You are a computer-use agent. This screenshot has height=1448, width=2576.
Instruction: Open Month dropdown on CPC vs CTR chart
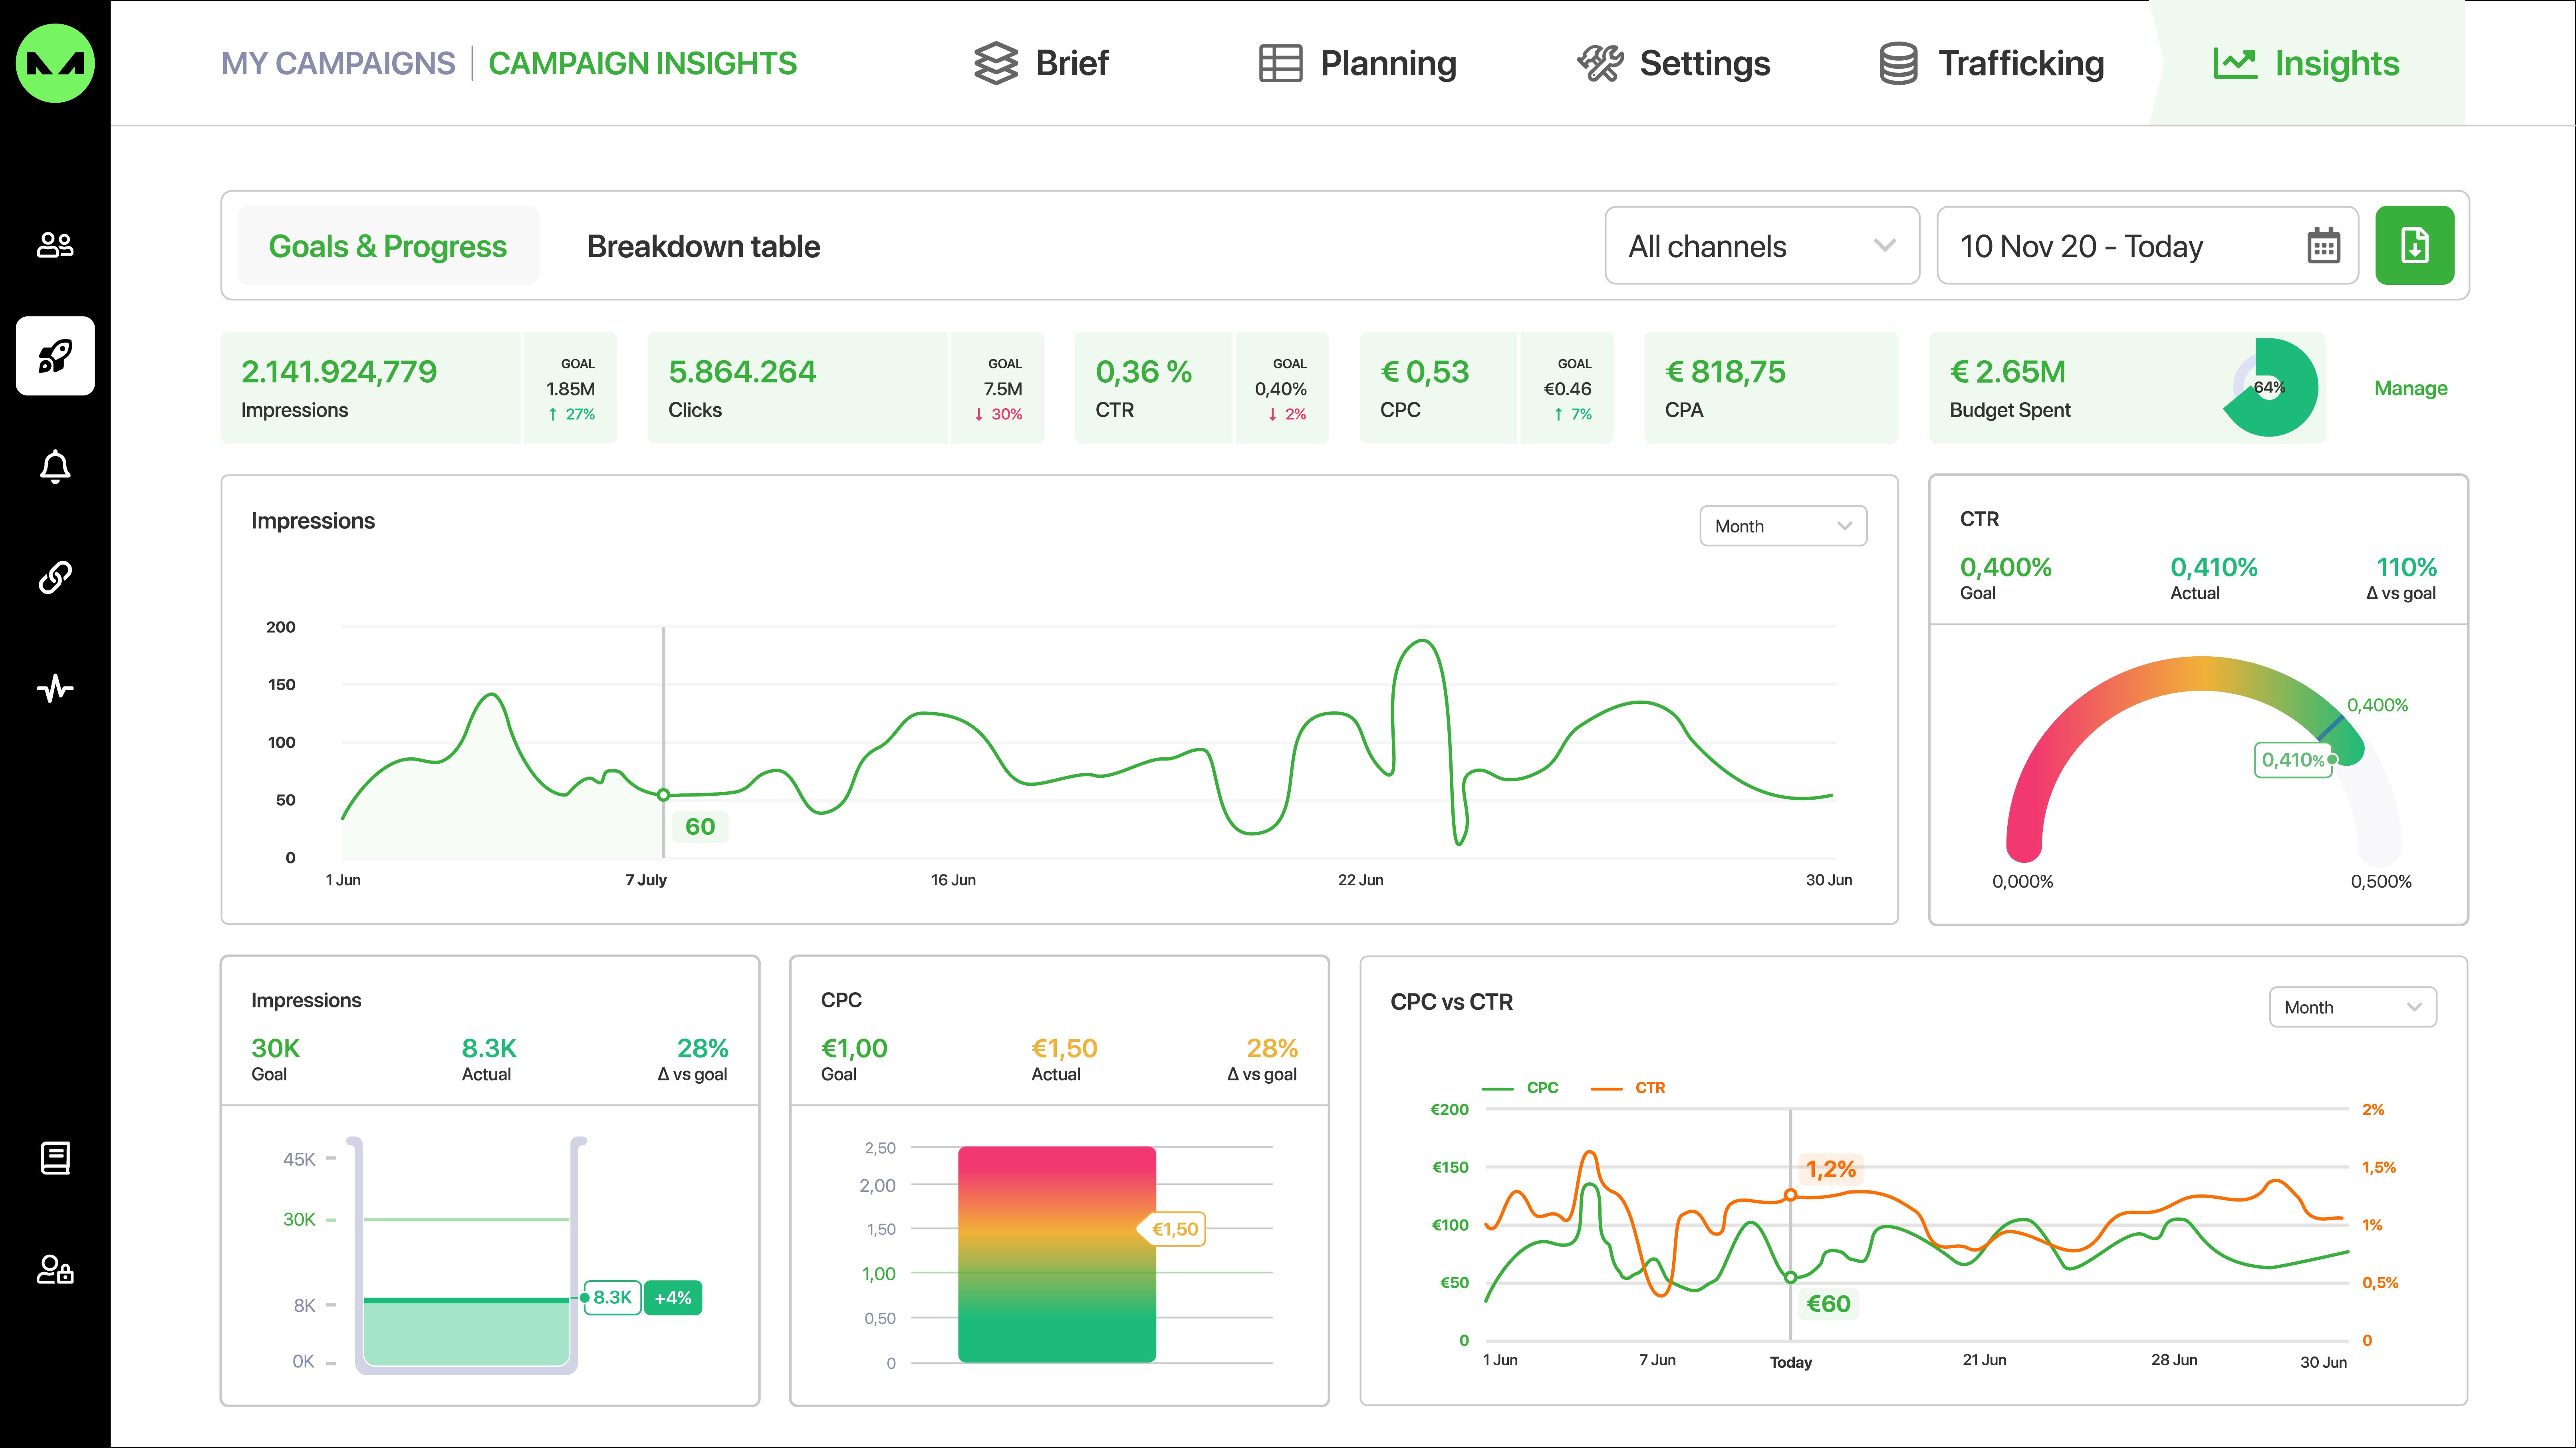point(2352,1007)
